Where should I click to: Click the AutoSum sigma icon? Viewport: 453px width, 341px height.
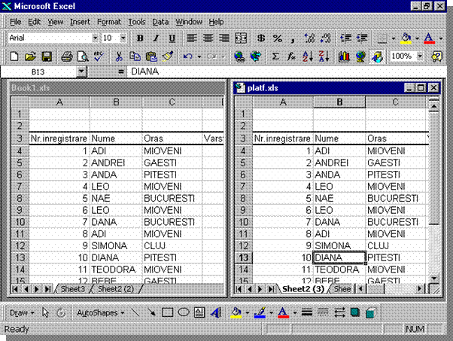click(275, 56)
